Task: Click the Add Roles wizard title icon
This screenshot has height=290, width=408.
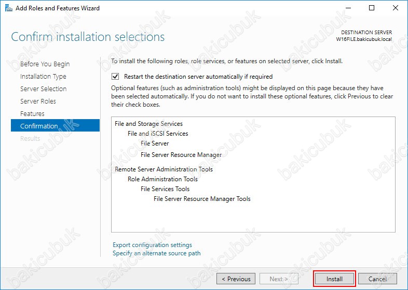Action: pyautogui.click(x=9, y=8)
